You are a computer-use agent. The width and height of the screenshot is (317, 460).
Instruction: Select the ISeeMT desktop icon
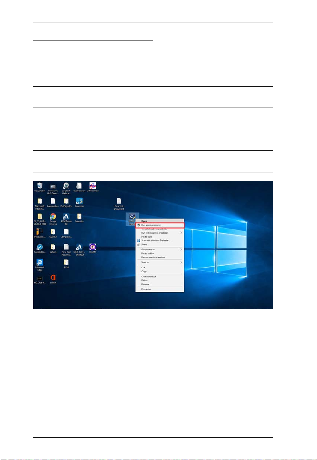(x=92, y=249)
